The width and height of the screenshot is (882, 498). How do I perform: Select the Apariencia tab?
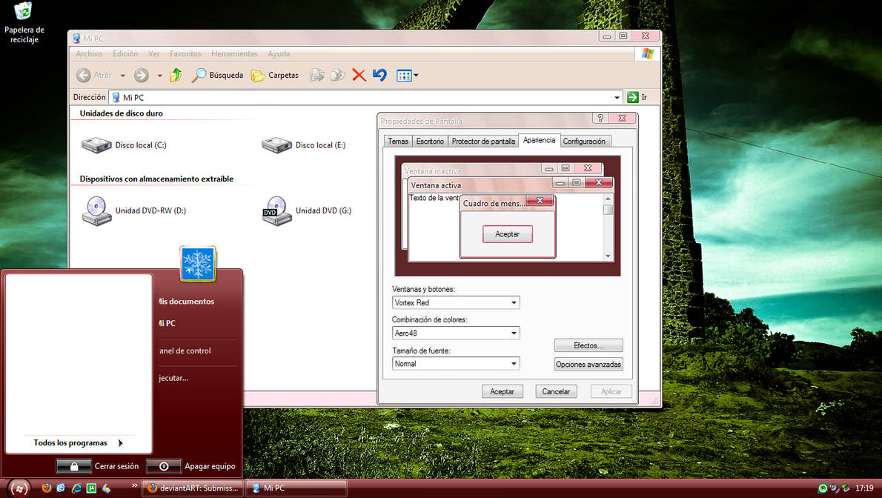pyautogui.click(x=539, y=140)
